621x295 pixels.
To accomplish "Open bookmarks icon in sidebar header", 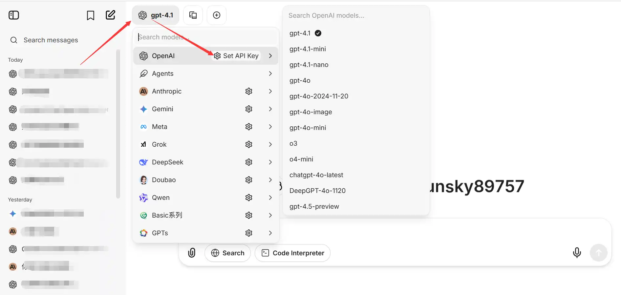I will 91,15.
